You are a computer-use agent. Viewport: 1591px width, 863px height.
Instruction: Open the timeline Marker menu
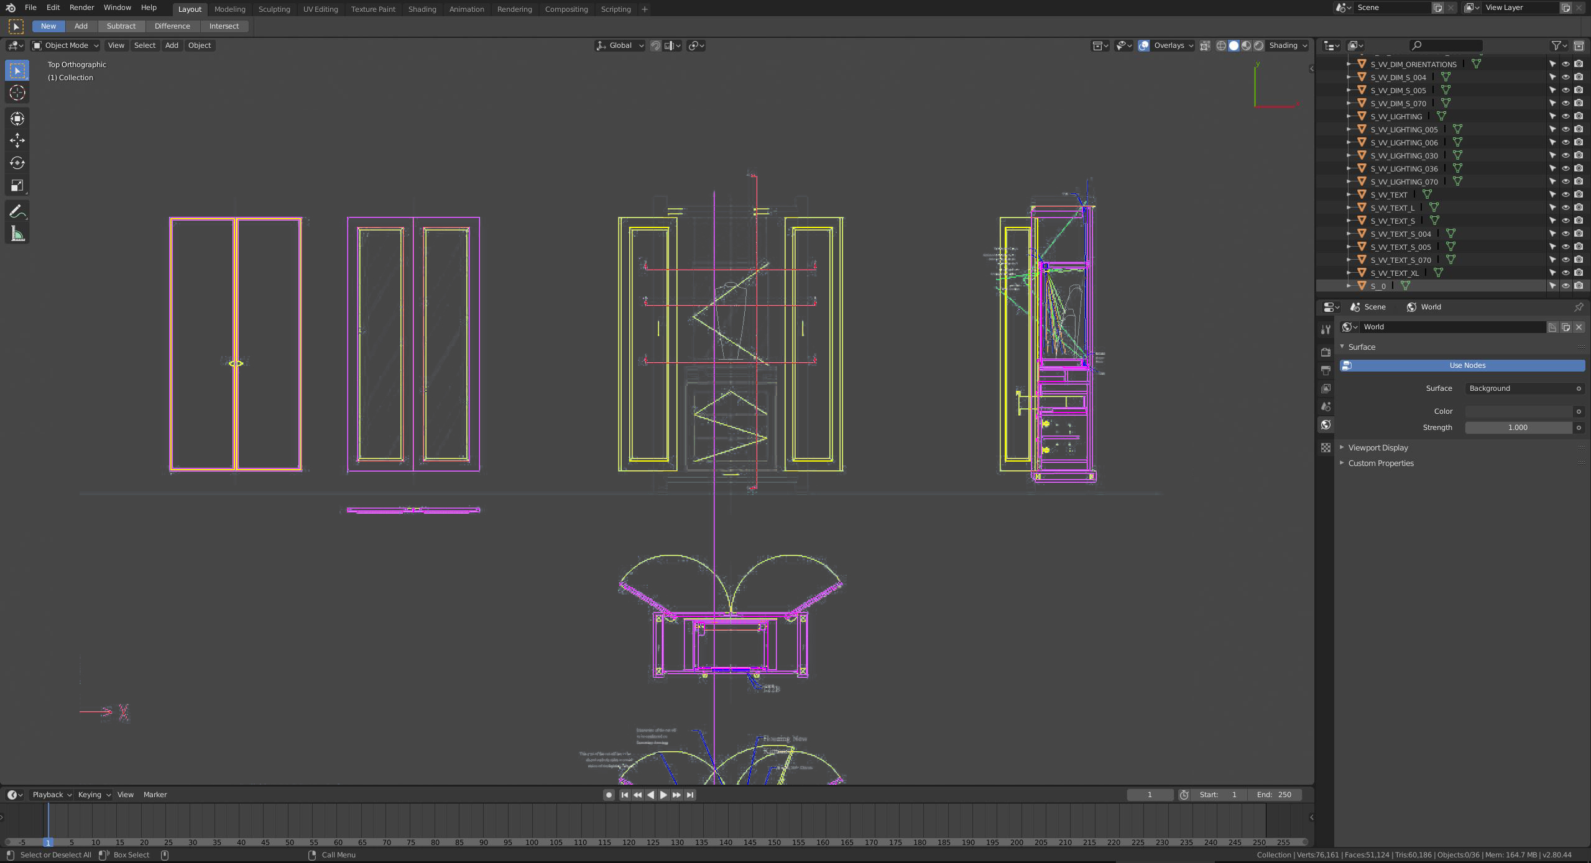click(x=155, y=795)
